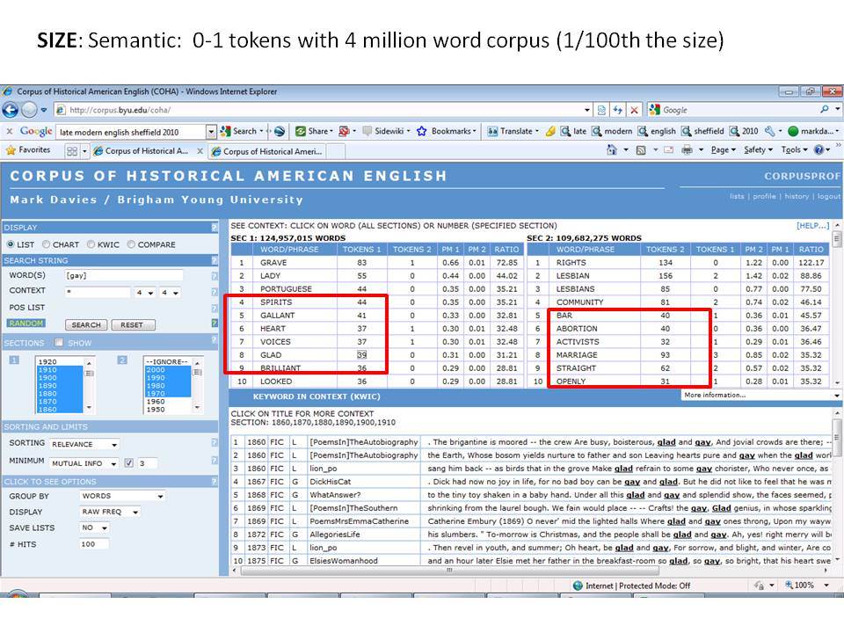This screenshot has height=633, width=844.
Task: Tick the SECTIONS SHOW checkbox
Action: pyautogui.click(x=59, y=342)
